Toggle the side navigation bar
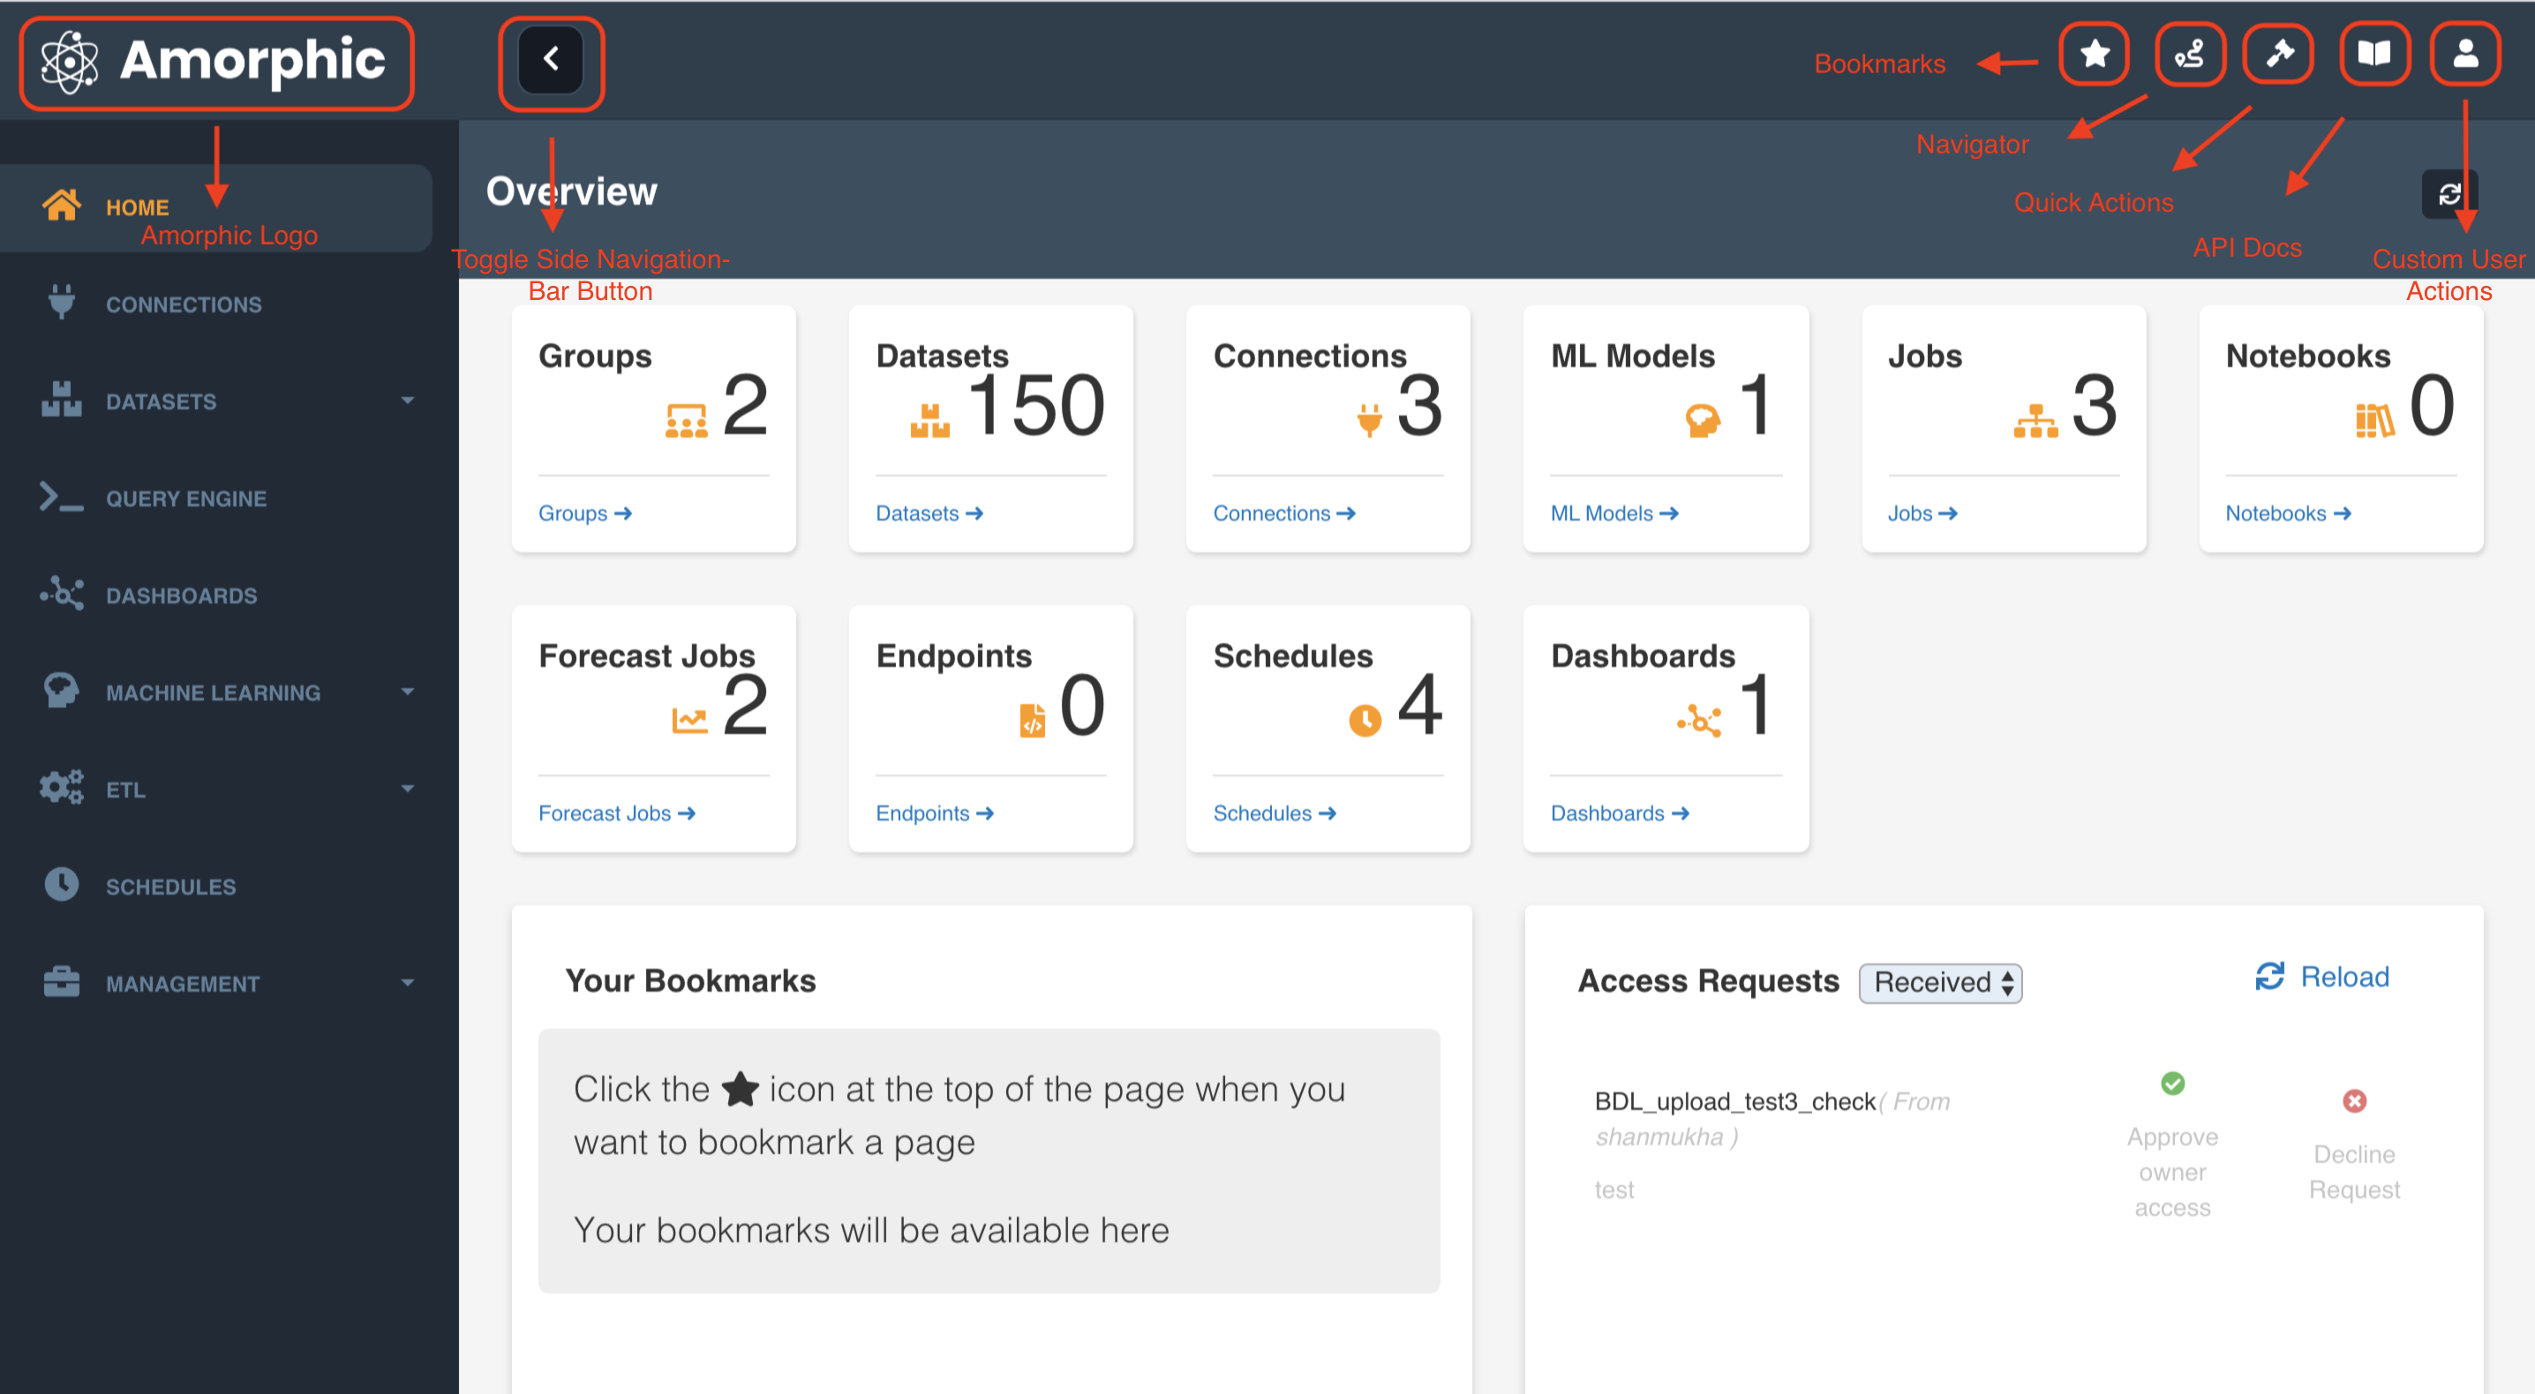Viewport: 2535px width, 1394px height. pyautogui.click(x=551, y=60)
